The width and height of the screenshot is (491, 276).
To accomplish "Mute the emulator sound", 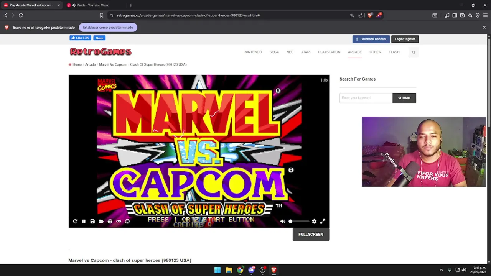I will 283,221.
